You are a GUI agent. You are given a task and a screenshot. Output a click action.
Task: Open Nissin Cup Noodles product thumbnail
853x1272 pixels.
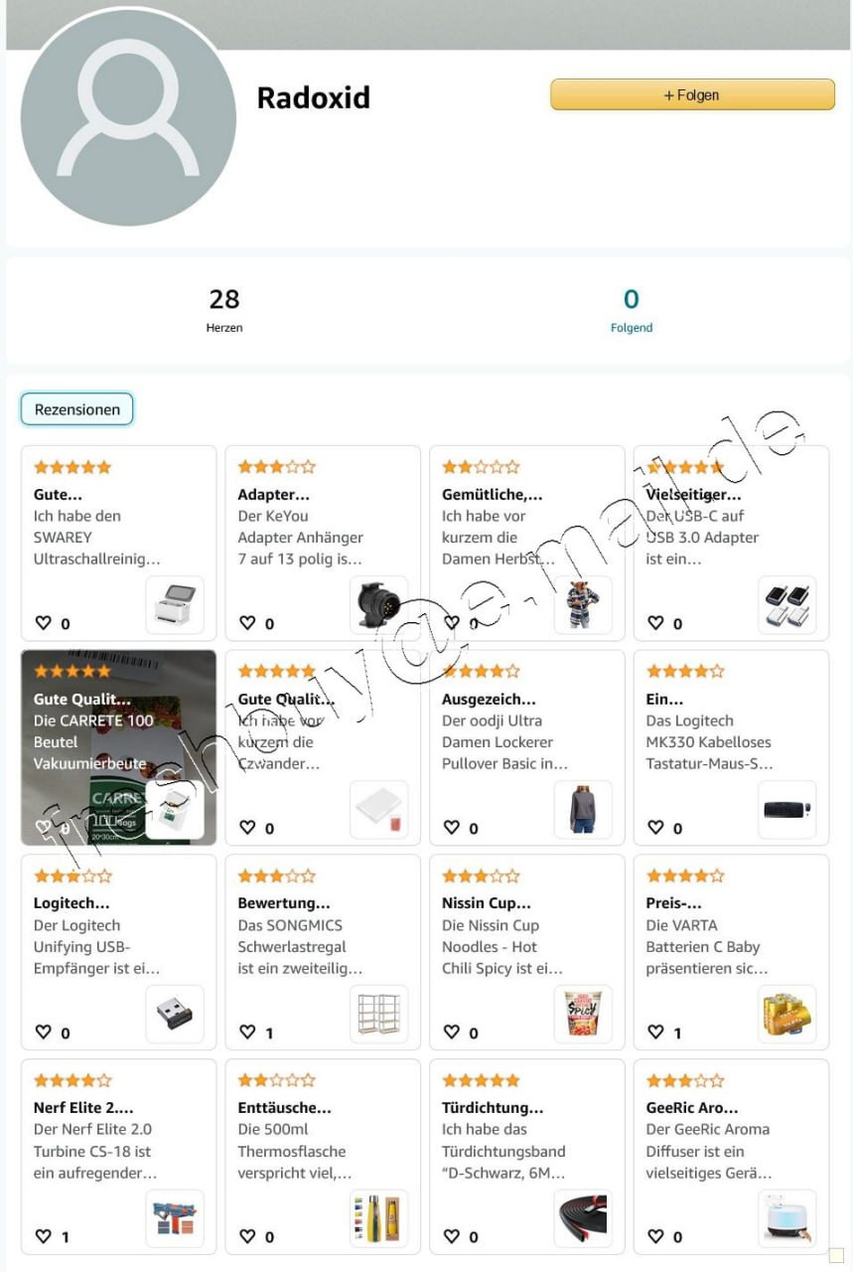pos(583,1015)
